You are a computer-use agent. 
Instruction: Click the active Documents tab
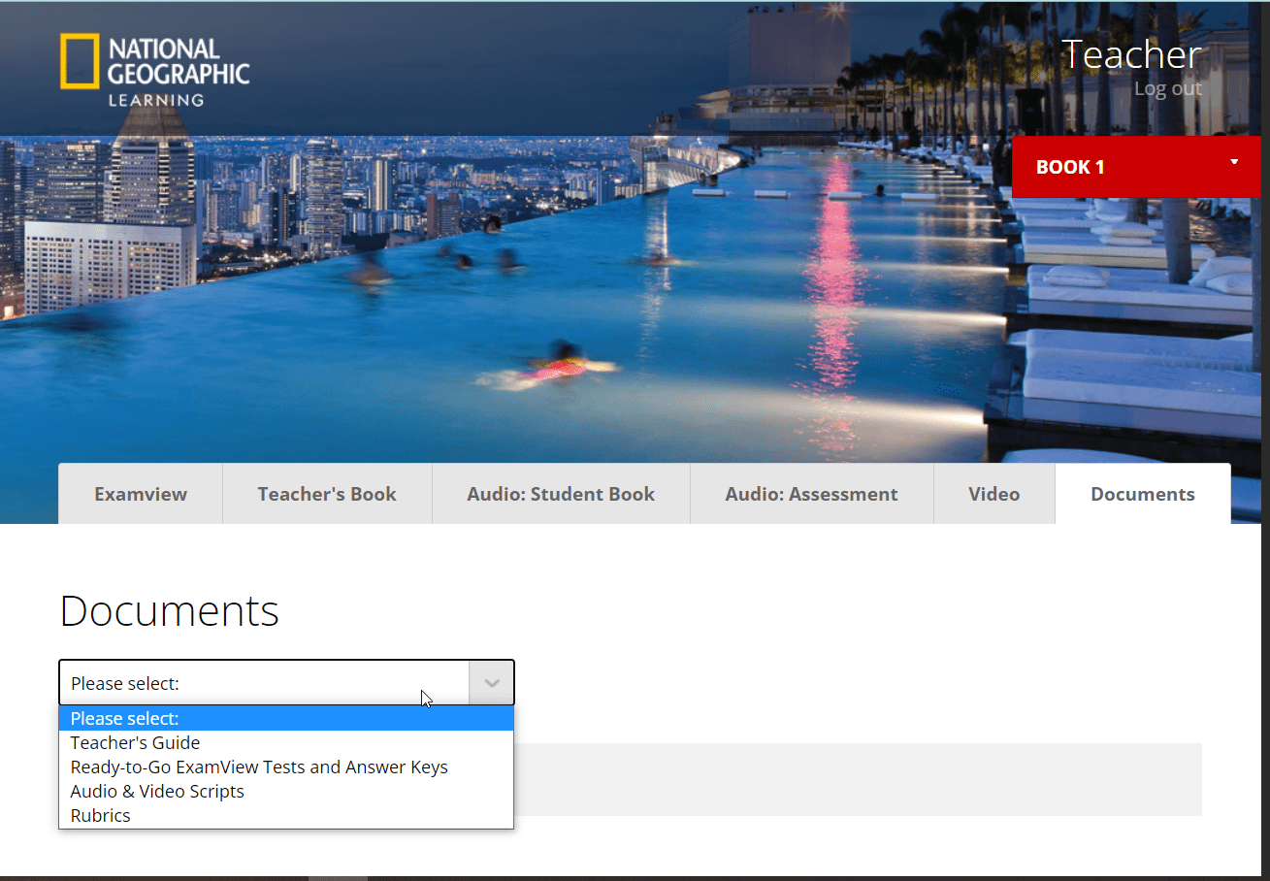(x=1142, y=494)
